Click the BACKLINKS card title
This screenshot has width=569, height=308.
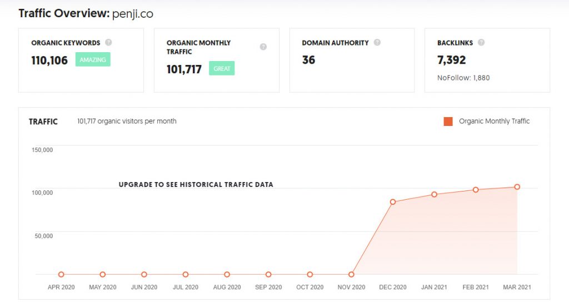click(455, 43)
